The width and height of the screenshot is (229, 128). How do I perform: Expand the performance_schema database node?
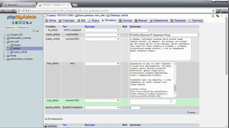(x=4, y=59)
